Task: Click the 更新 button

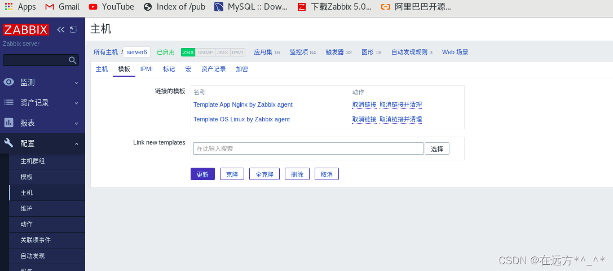Action: point(202,174)
